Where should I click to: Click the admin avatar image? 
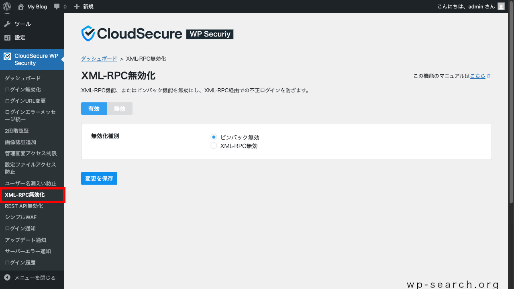pos(501,6)
